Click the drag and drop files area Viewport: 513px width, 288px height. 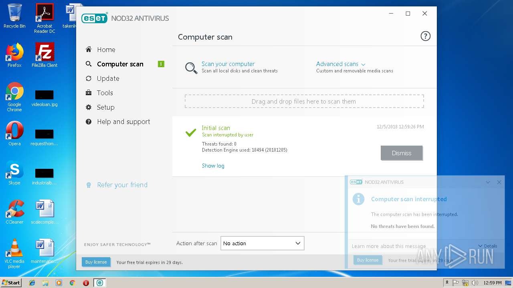304,101
